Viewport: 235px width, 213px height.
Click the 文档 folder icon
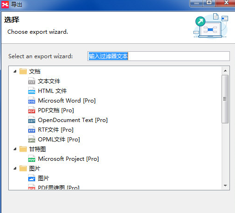(x=23, y=72)
